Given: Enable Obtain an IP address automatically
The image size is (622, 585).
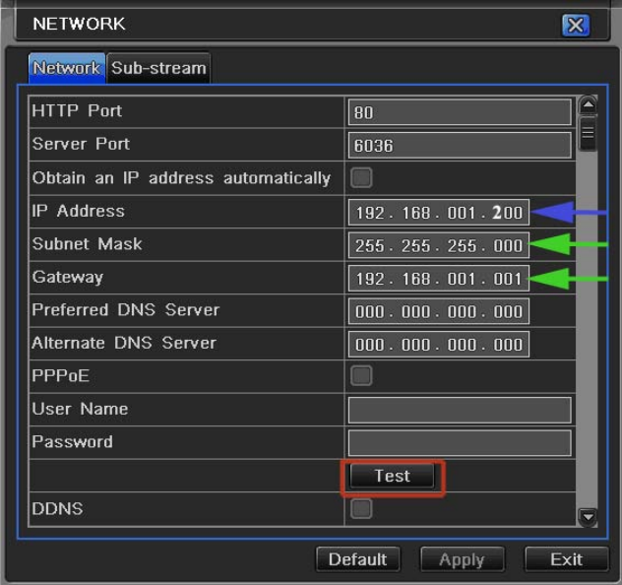Looking at the screenshot, I should click(362, 178).
